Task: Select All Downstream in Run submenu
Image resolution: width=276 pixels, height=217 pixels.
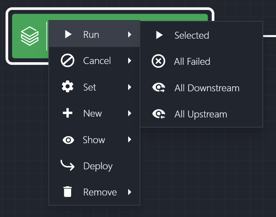Action: (x=207, y=88)
